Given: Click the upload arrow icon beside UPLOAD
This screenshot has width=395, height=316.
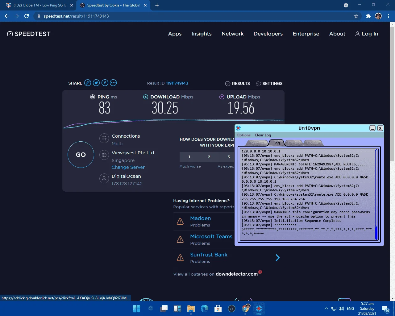Looking at the screenshot, I should click(x=222, y=97).
